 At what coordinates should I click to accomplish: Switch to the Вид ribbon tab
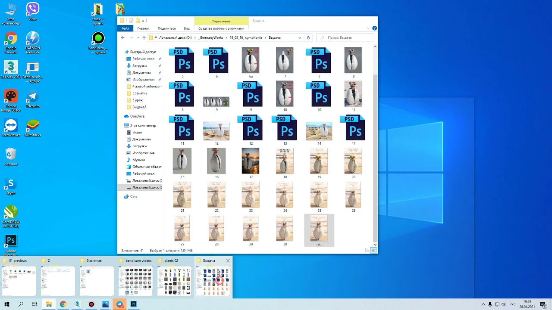(x=187, y=28)
